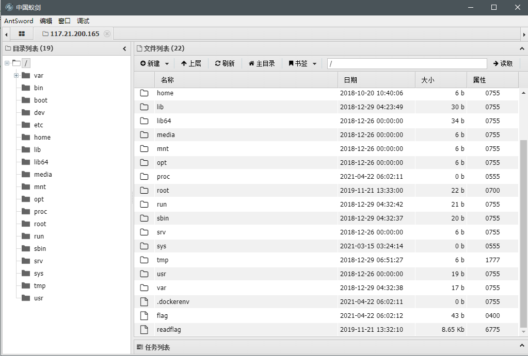Click the file list vertical scrollbar
The image size is (528, 356).
coord(523,232)
